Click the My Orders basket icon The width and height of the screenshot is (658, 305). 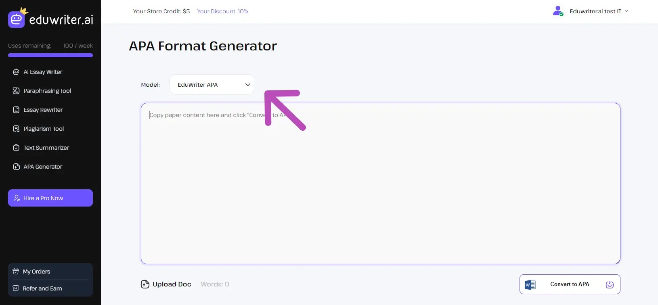pyautogui.click(x=16, y=272)
